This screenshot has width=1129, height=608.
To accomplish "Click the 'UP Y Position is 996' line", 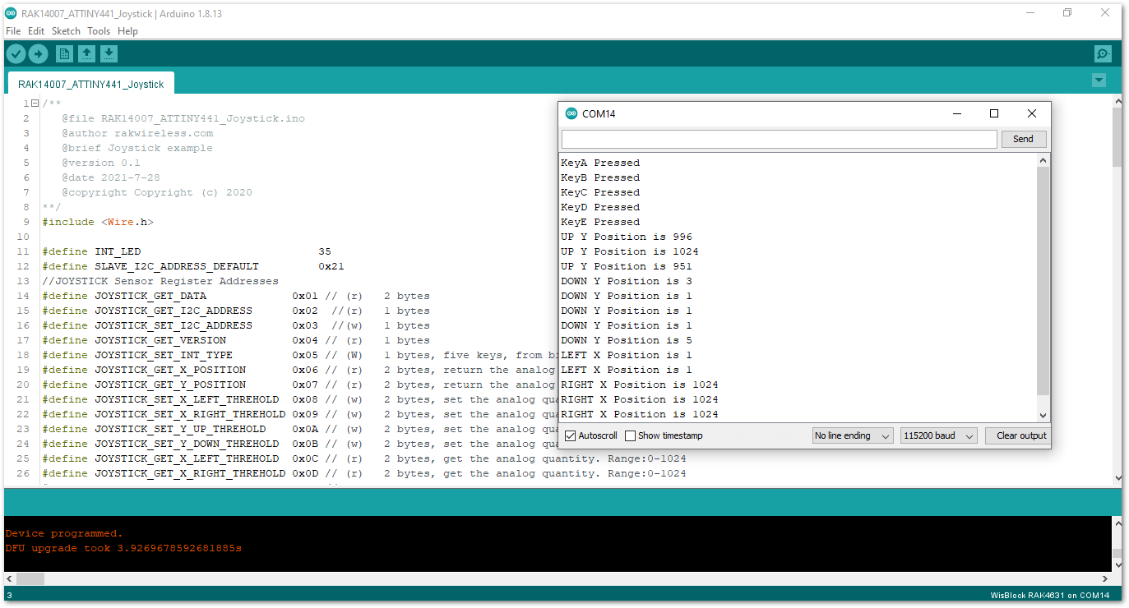I will [627, 237].
